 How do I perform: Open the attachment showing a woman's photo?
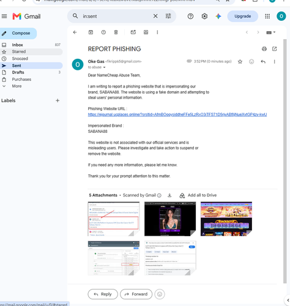pos(170,219)
